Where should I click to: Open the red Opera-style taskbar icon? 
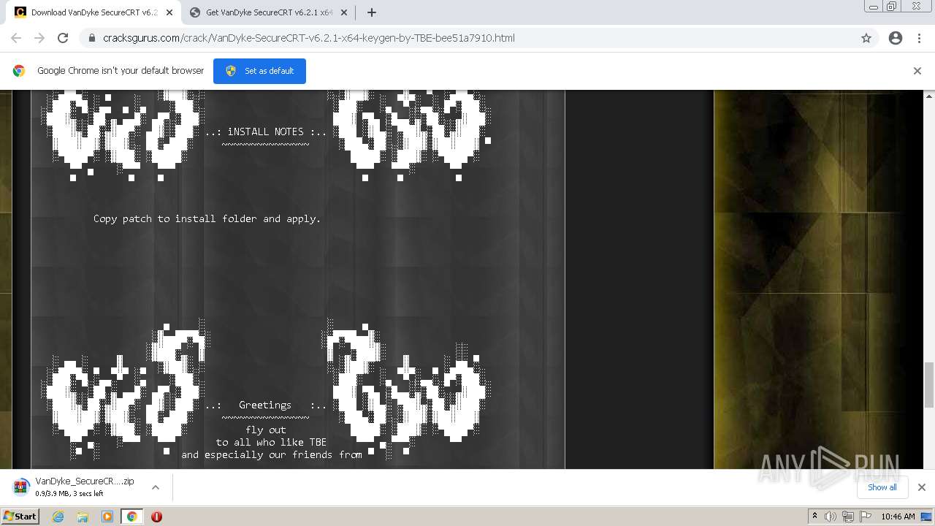tap(156, 517)
